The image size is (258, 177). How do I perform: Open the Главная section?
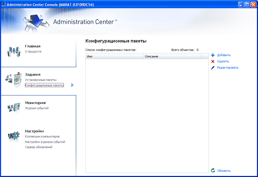(x=33, y=46)
